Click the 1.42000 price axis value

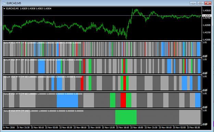pyautogui.click(x=206, y=40)
